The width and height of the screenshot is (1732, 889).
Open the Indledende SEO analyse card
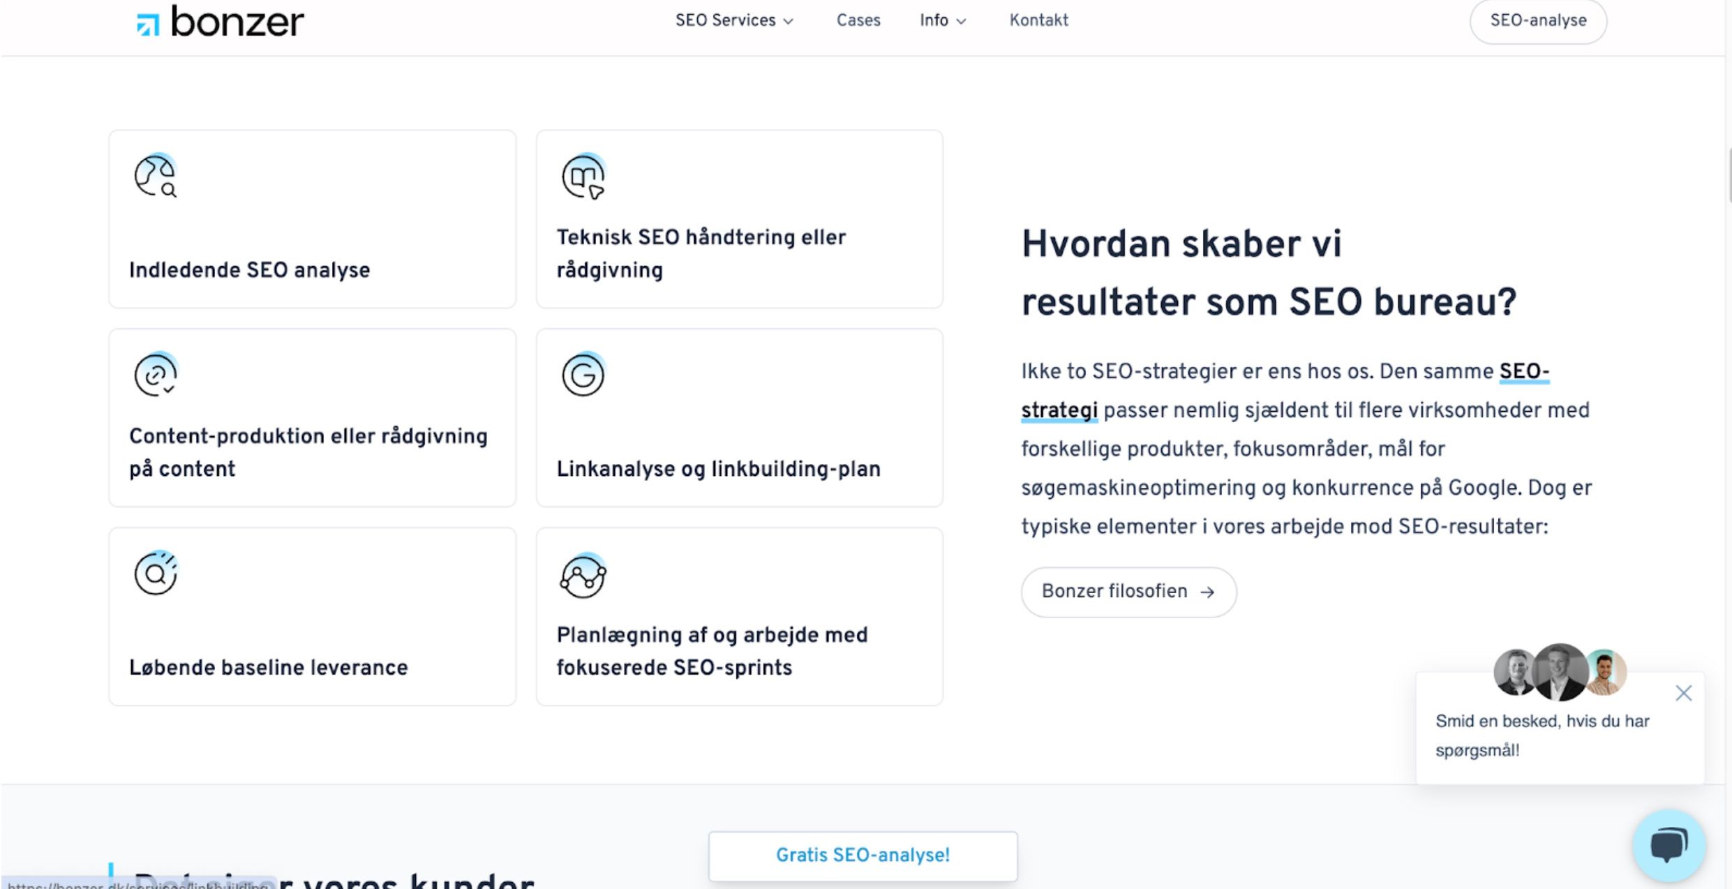(x=312, y=219)
